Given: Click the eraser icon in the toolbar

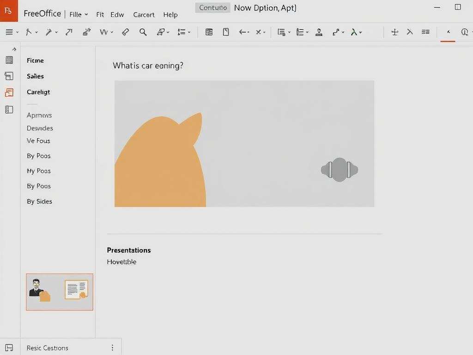Looking at the screenshot, I should pos(125,32).
